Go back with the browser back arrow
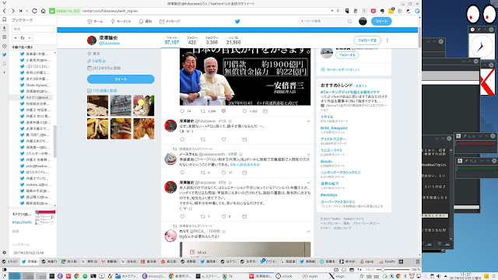The width and height of the screenshot is (498, 280). point(5,11)
